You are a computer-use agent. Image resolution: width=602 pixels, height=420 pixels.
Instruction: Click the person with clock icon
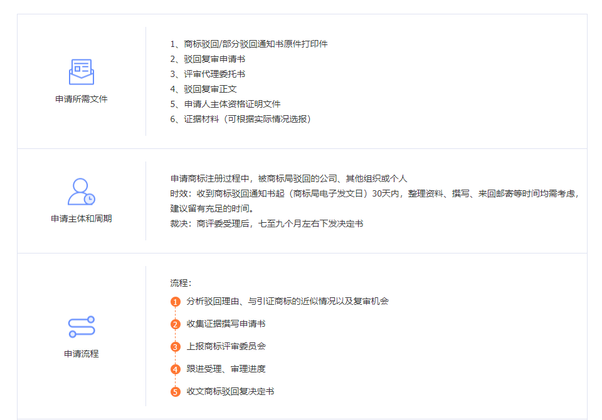[82, 192]
